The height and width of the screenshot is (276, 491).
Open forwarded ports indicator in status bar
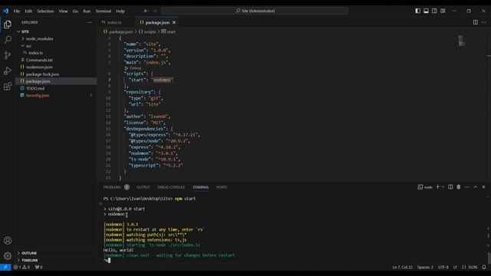click(39, 267)
